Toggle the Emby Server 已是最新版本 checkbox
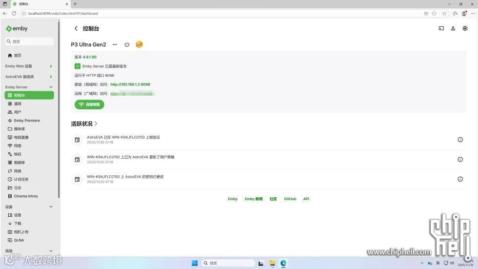Viewport: 478px width, 269px height. click(x=78, y=66)
